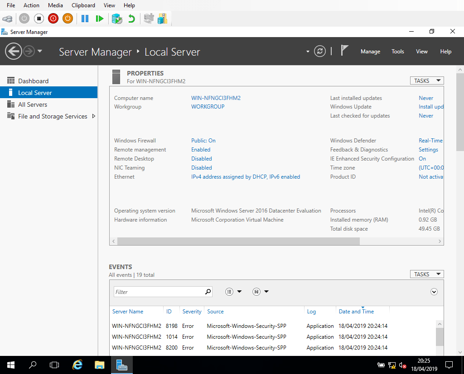The width and height of the screenshot is (464, 374).
Task: Click the computer name WIN-NFNGCI3FHM2 link
Action: tap(216, 98)
